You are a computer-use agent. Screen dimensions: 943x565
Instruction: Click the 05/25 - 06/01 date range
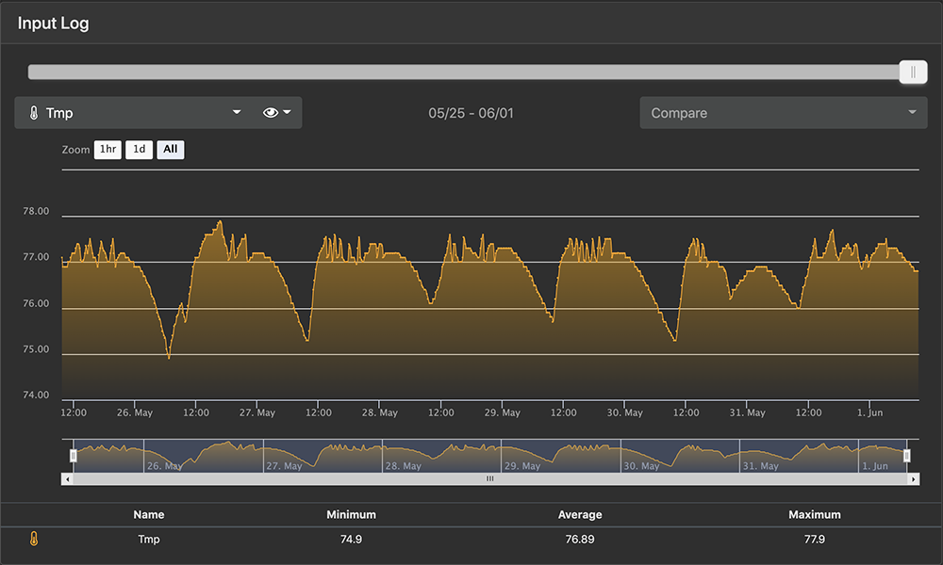[471, 113]
